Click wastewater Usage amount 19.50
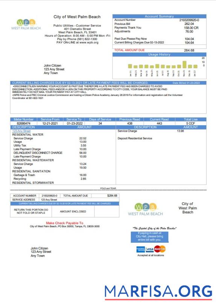Screen dimensions: 216x308 (x=83, y=168)
